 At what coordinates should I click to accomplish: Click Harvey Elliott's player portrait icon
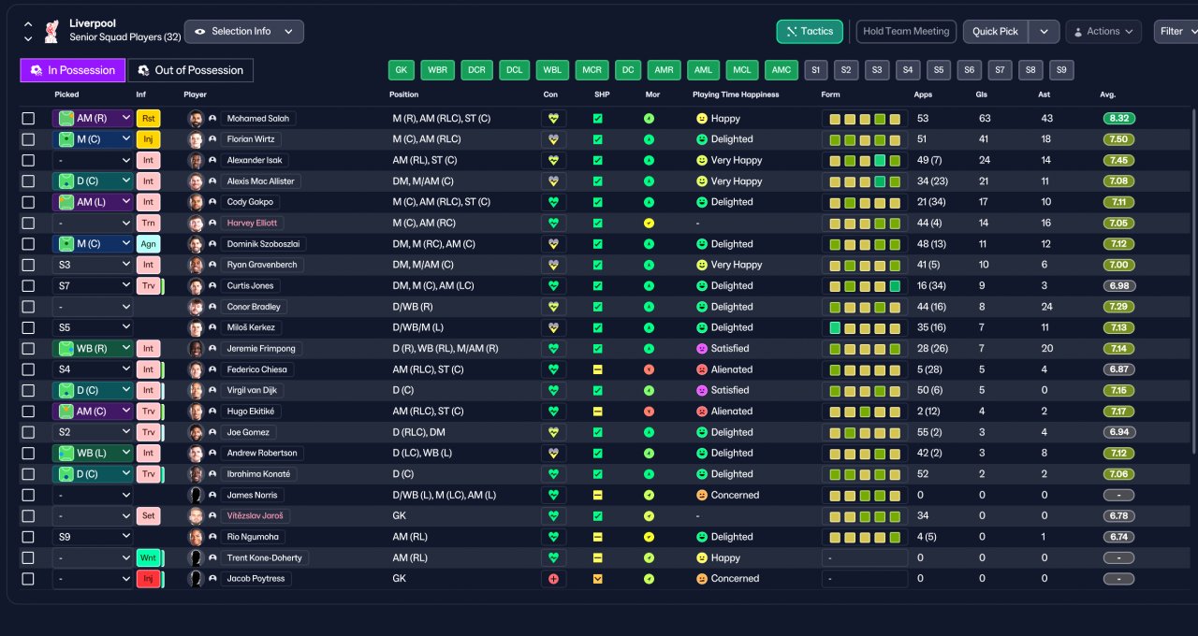point(196,224)
